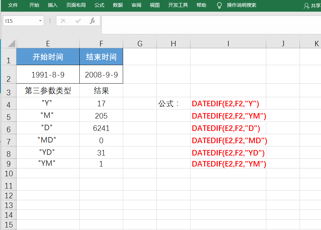This screenshot has width=321, height=230.
Task: Open the 页面布局 ribbon tab
Action: (76, 5)
